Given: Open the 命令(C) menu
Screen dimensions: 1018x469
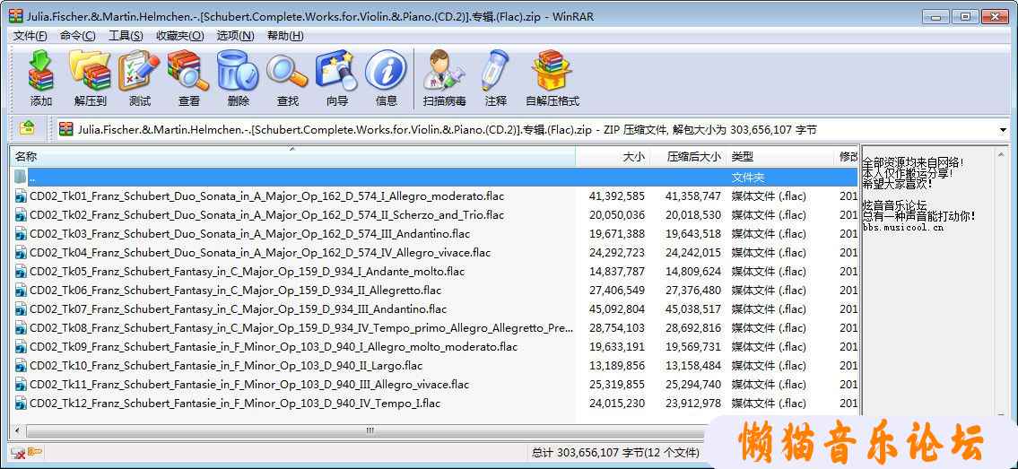Looking at the screenshot, I should click(77, 36).
